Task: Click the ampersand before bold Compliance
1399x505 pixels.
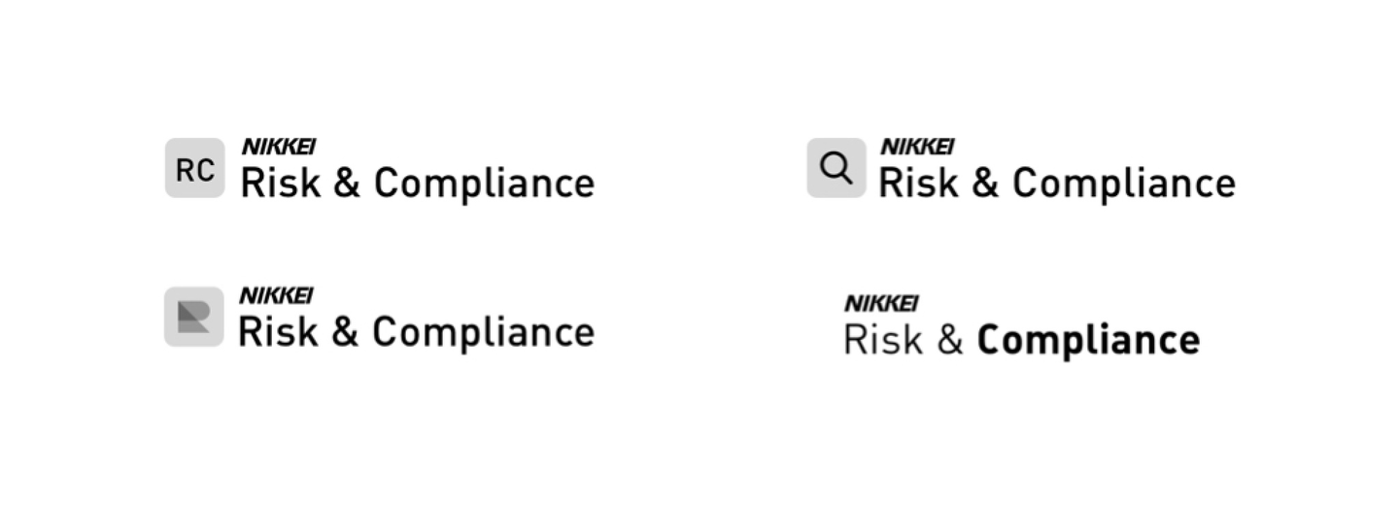Action: pos(950,341)
